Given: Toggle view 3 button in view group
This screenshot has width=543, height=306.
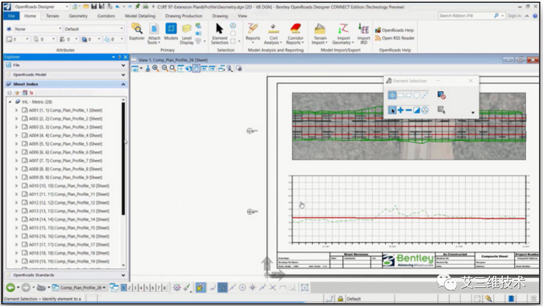Looking at the screenshot, I should 135,287.
